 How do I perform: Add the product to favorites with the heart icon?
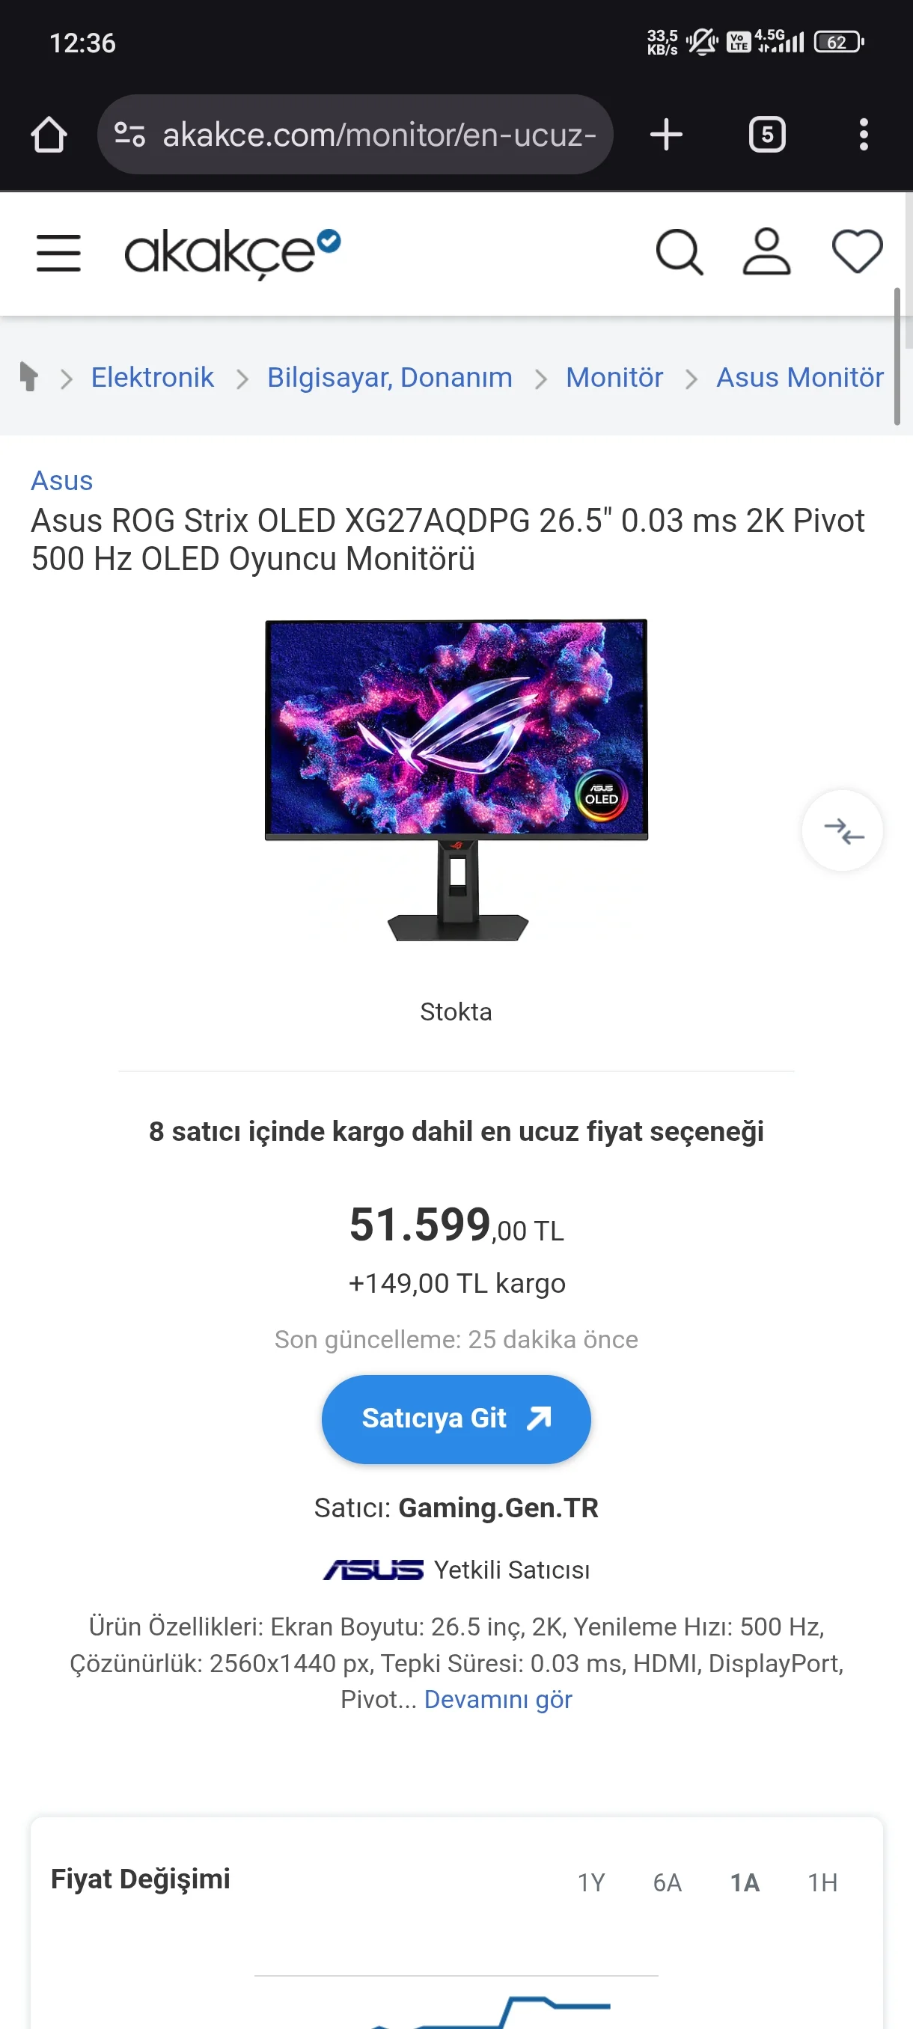coord(857,252)
